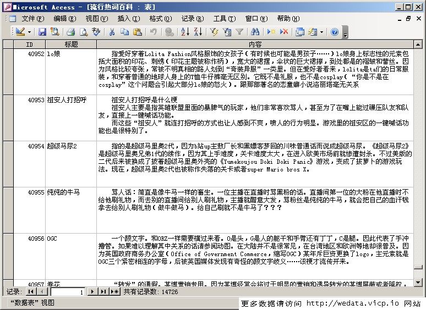Go to the first record button
The width and height of the screenshot is (426, 310).
[x=31, y=291]
